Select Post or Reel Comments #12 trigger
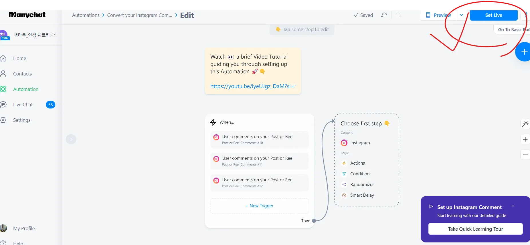Screen dimensions: 530x245 259,183
